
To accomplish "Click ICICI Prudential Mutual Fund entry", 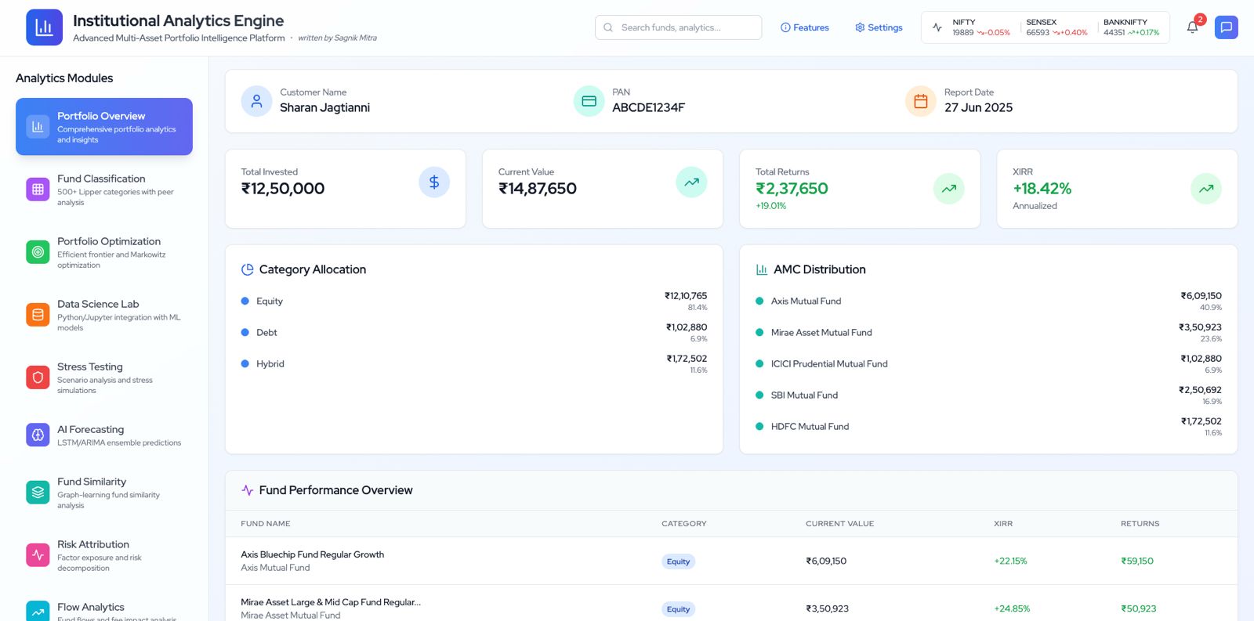I will (x=988, y=364).
